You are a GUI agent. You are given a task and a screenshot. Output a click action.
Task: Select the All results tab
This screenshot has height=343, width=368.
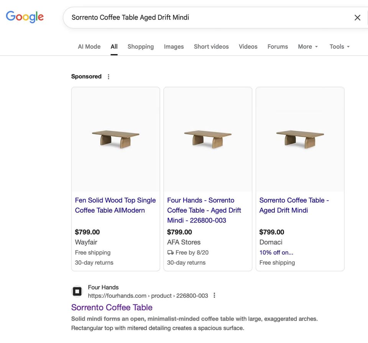[114, 46]
